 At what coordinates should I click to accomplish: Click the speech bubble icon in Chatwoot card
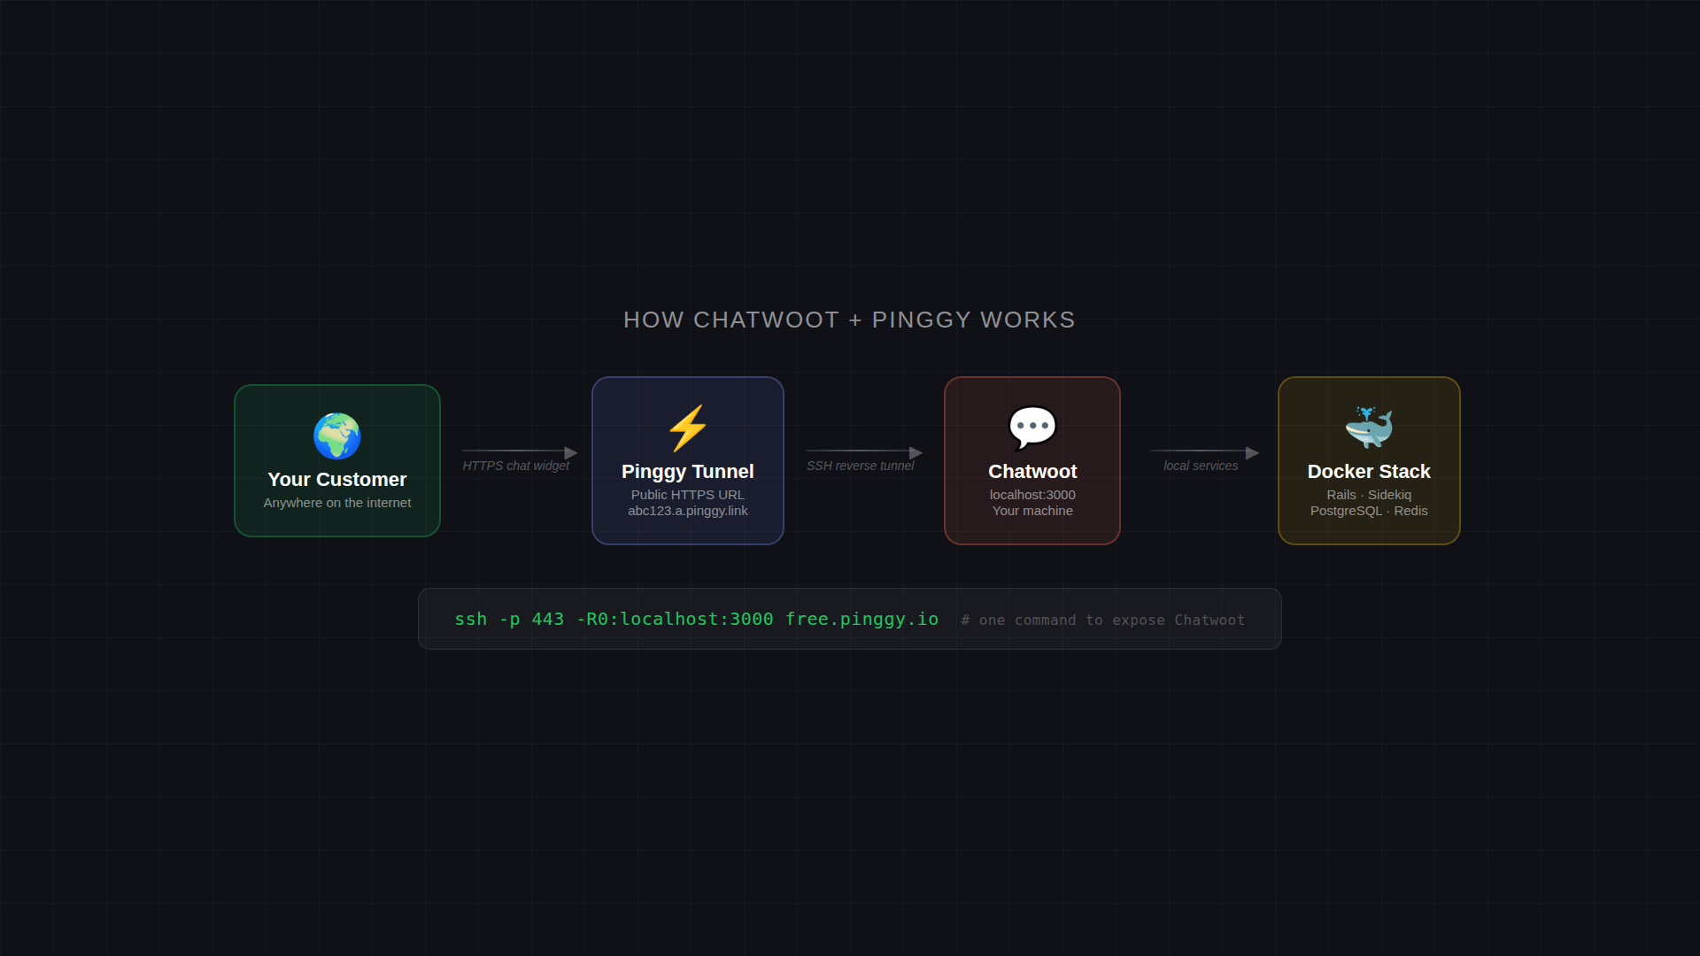click(x=1032, y=428)
